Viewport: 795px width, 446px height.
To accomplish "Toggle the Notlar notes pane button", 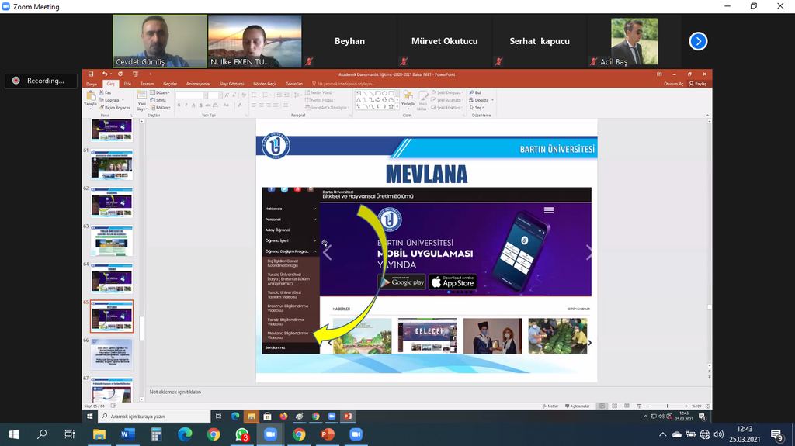I will click(550, 406).
